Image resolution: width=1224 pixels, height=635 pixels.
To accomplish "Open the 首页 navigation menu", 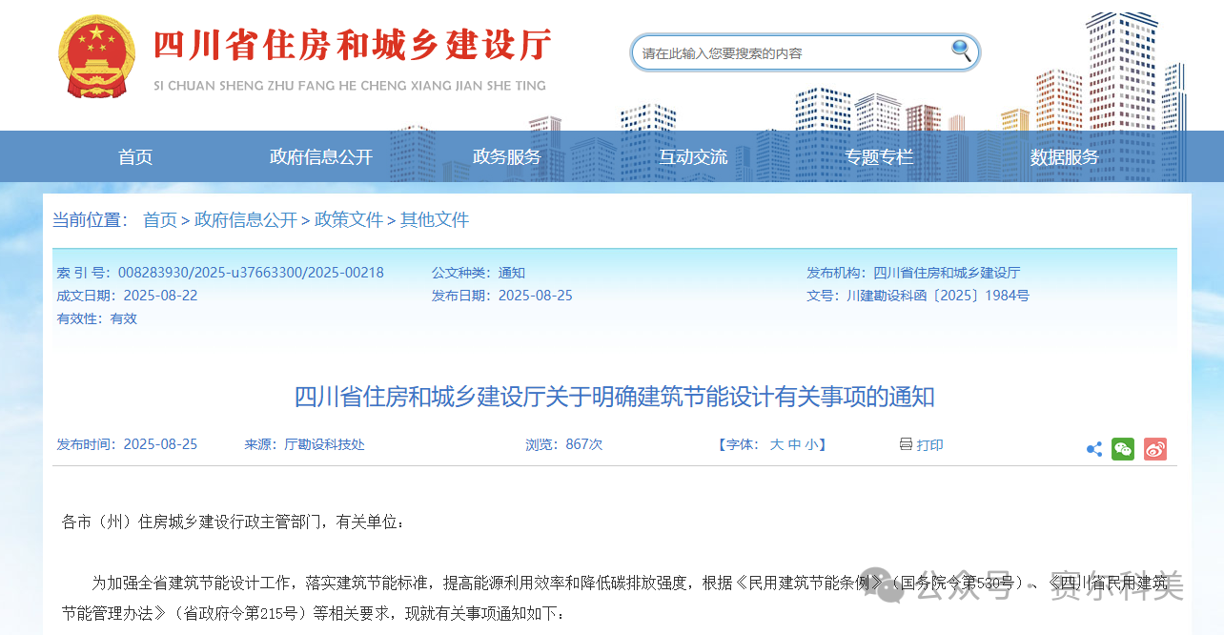I will coord(134,156).
